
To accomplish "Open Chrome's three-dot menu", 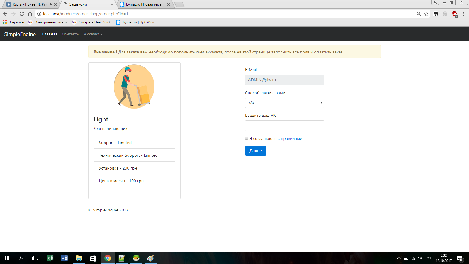I will pyautogui.click(x=464, y=14).
